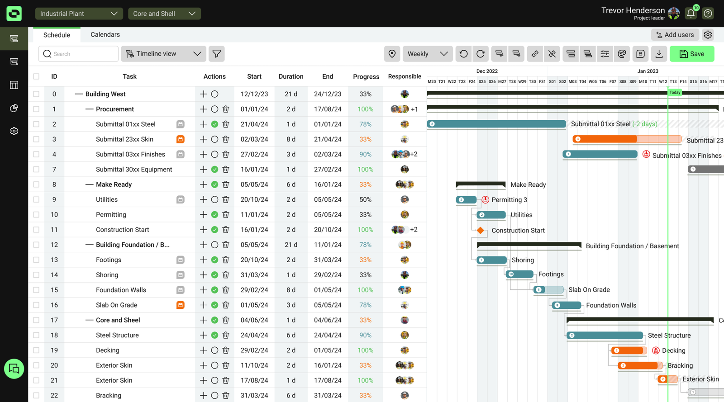Click the link tasks icon
724x402 pixels.
coord(535,54)
